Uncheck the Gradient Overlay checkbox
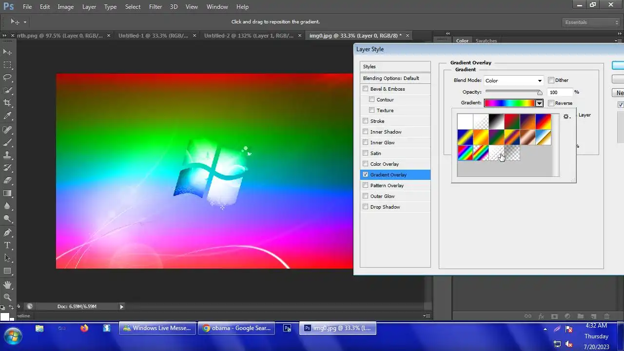Screen dimensions: 624x351 pyautogui.click(x=365, y=175)
